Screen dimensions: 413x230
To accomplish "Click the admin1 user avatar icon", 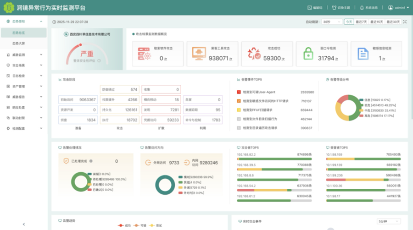I will pyautogui.click(x=391, y=8).
